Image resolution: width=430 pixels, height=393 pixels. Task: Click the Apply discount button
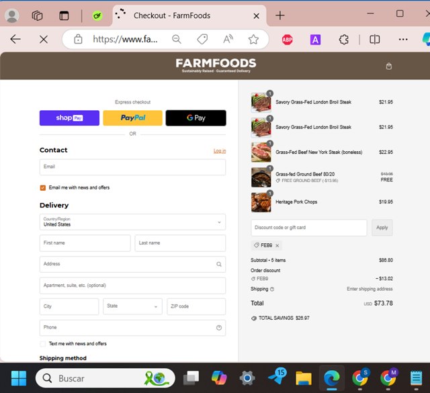(x=382, y=228)
